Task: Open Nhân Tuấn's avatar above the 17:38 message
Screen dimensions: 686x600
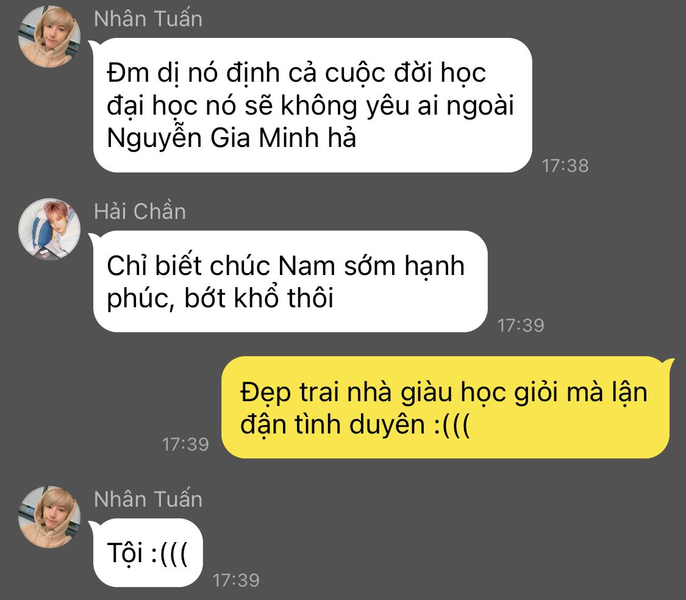Action: pyautogui.click(x=49, y=37)
